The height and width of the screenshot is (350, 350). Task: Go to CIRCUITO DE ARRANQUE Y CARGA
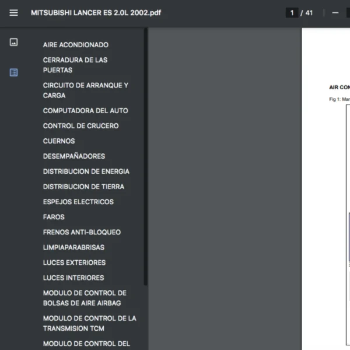click(86, 90)
